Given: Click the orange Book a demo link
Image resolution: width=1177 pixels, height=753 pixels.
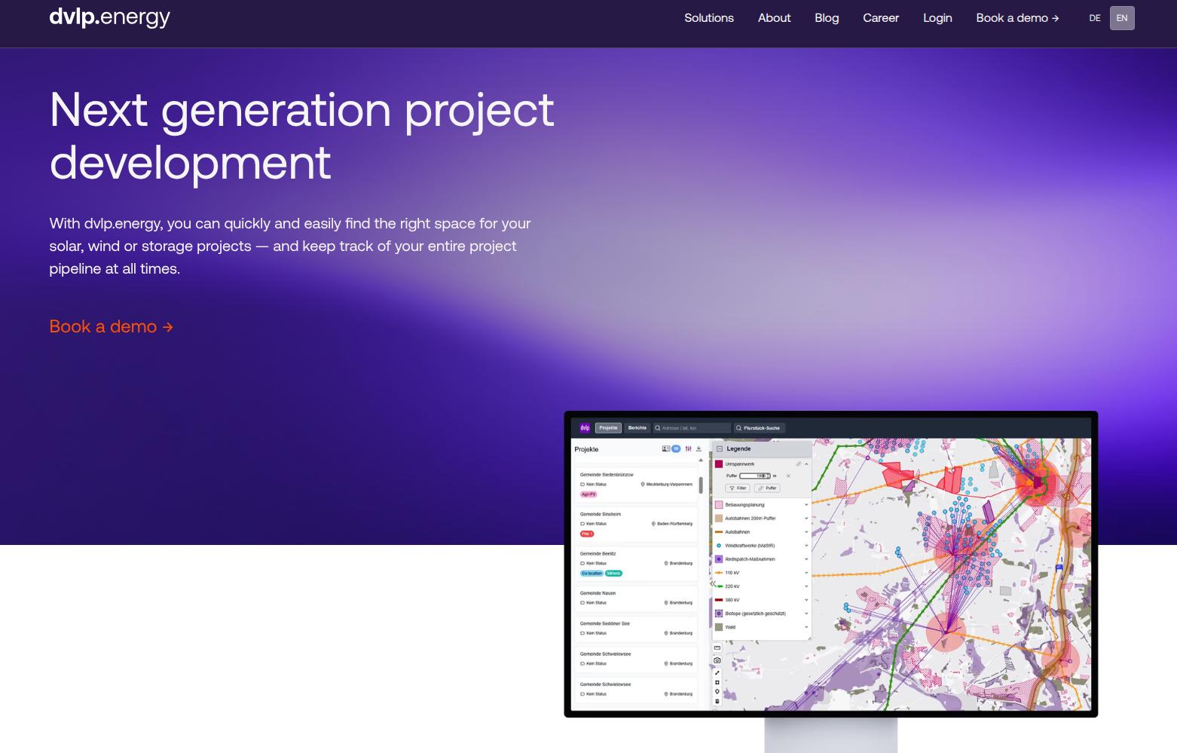Looking at the screenshot, I should tap(112, 326).
